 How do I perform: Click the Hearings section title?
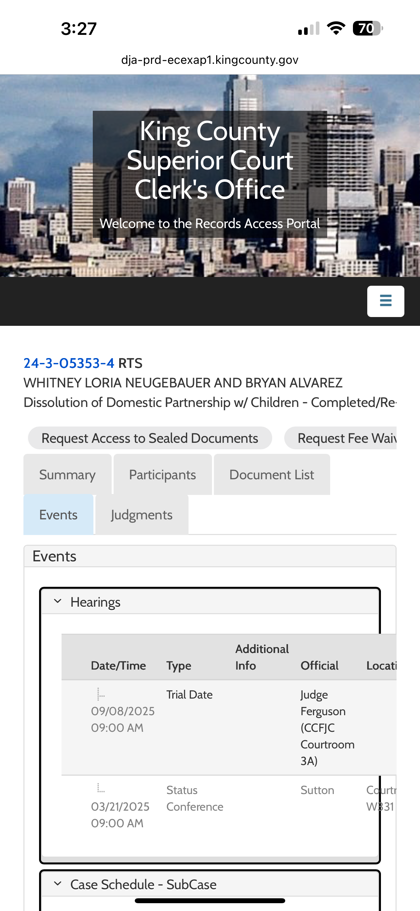pos(95,602)
